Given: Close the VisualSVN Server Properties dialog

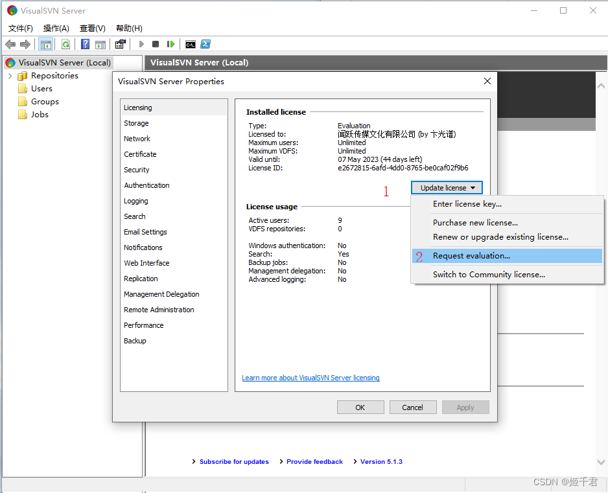Looking at the screenshot, I should point(487,81).
